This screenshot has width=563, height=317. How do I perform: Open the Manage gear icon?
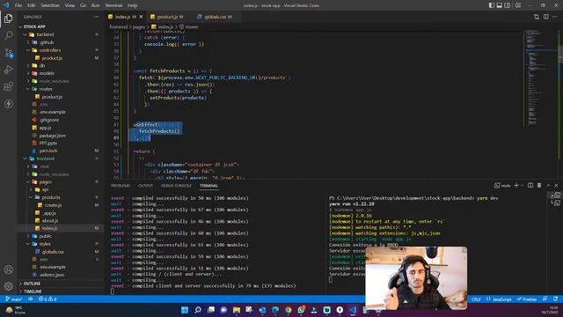[8, 286]
